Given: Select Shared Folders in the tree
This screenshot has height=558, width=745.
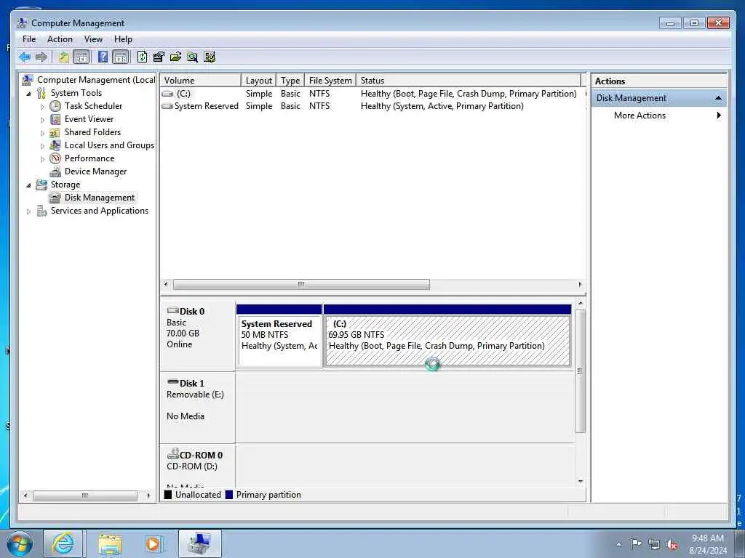Looking at the screenshot, I should (x=92, y=132).
